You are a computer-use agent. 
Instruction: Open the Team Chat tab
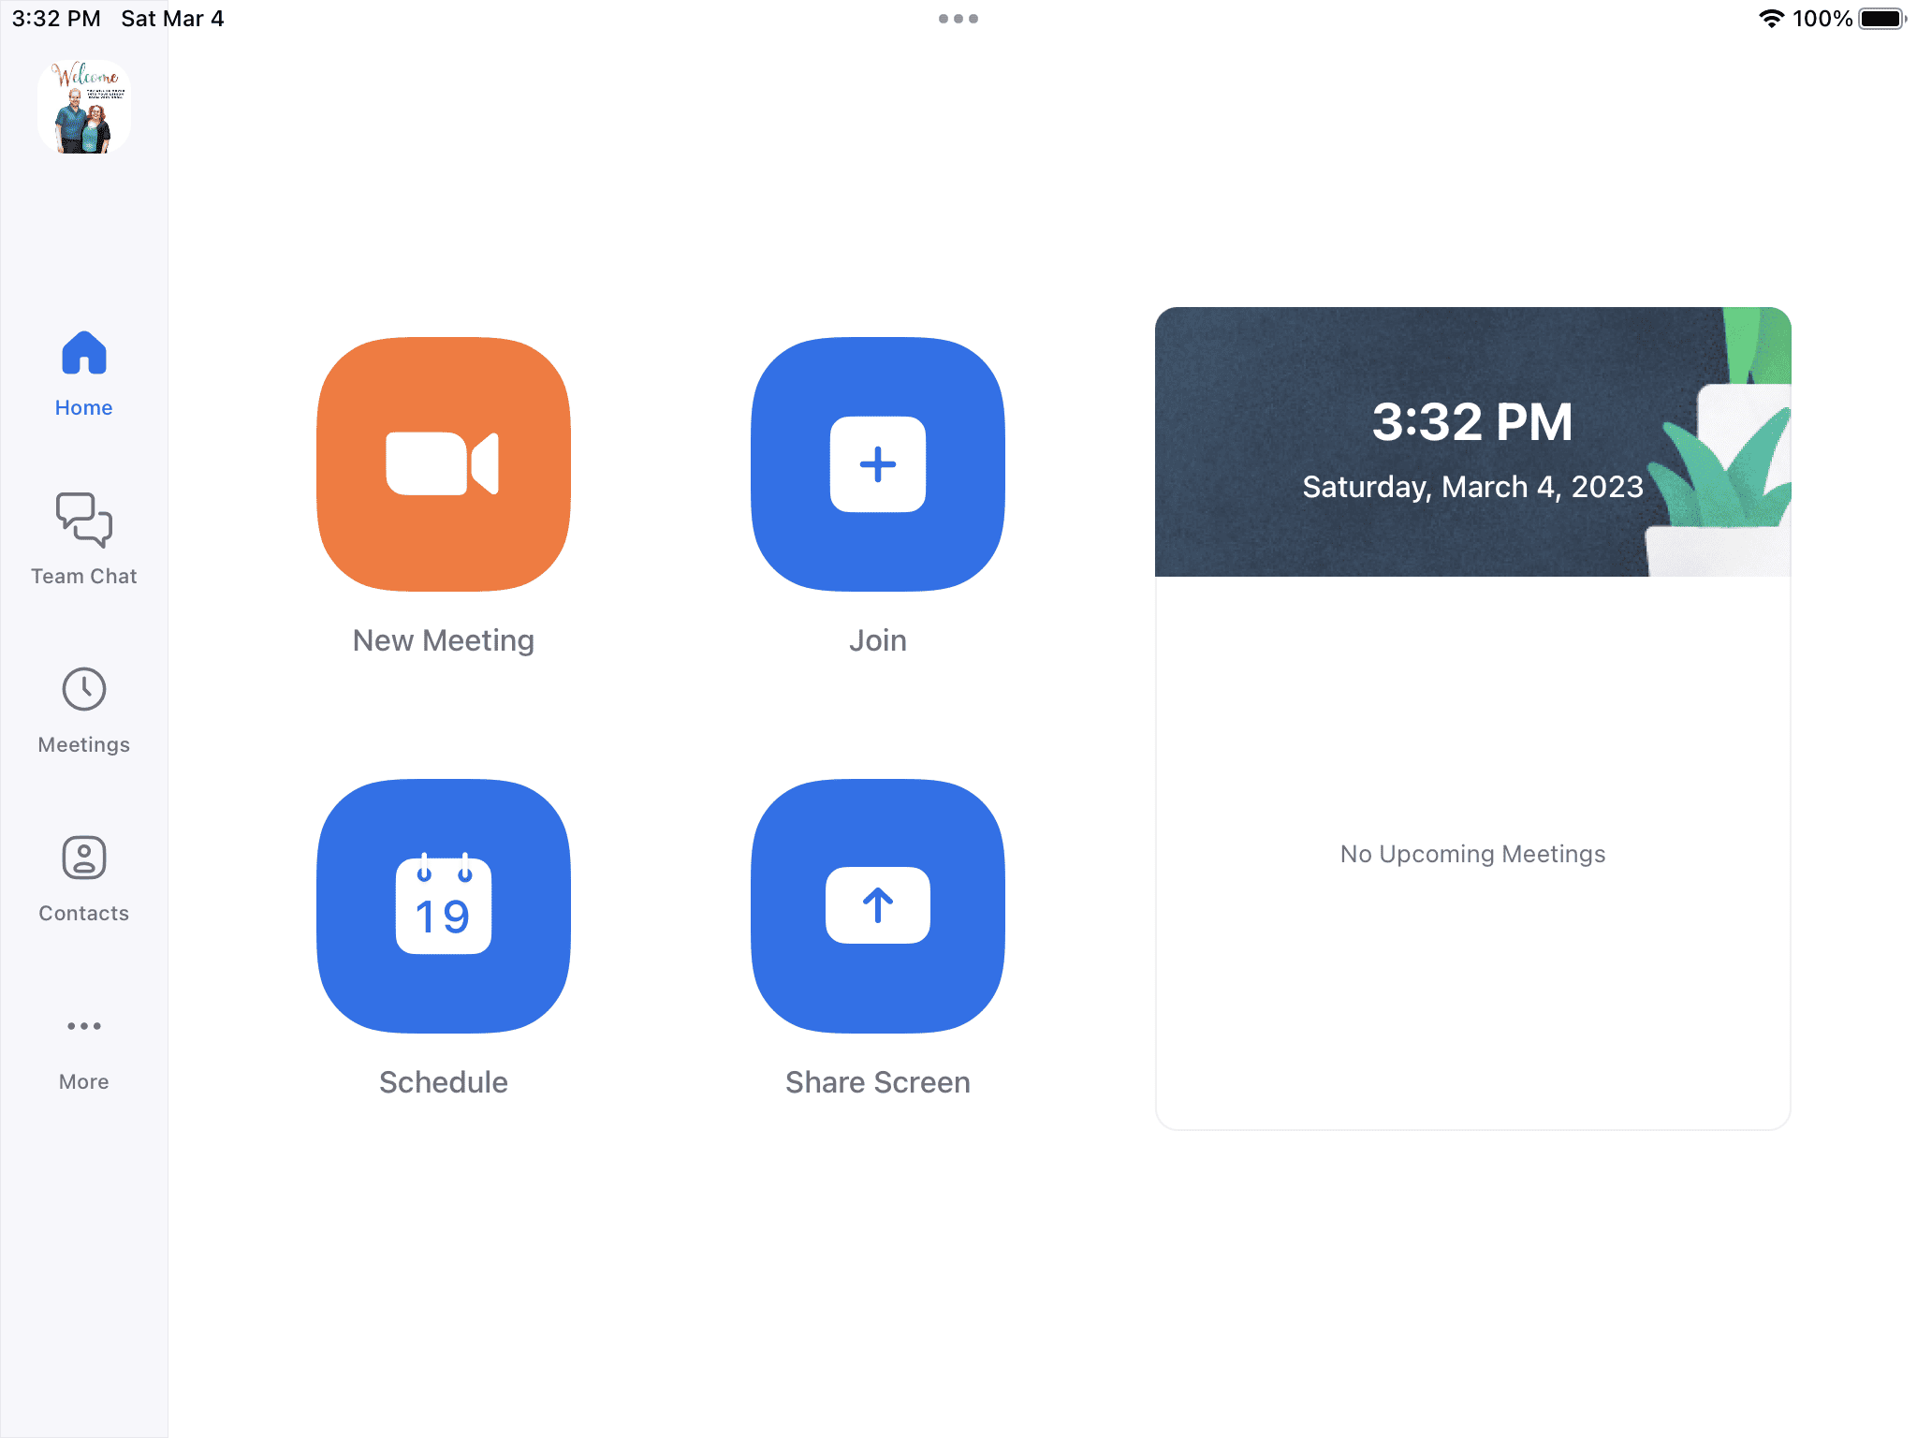point(84,540)
